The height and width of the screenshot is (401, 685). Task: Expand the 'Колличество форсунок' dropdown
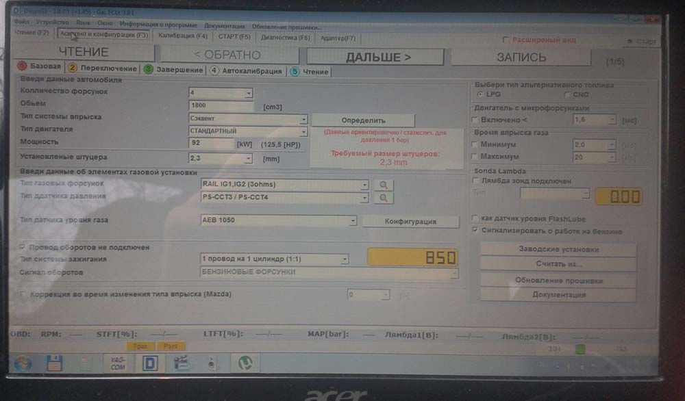[x=248, y=92]
